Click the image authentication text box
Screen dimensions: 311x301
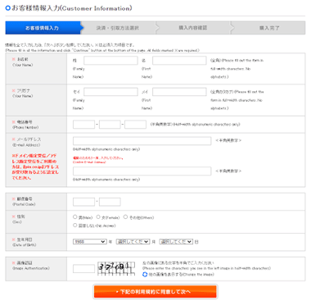[x=83, y=268]
